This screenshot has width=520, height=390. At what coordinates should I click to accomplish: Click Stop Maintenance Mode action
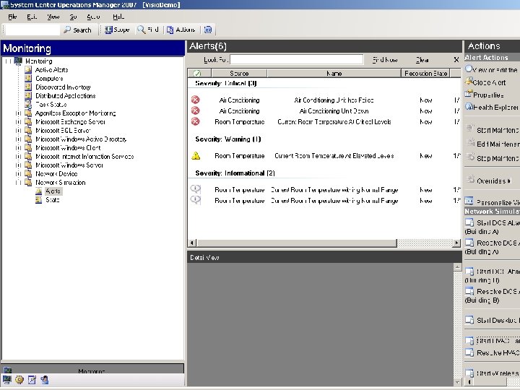[493, 158]
